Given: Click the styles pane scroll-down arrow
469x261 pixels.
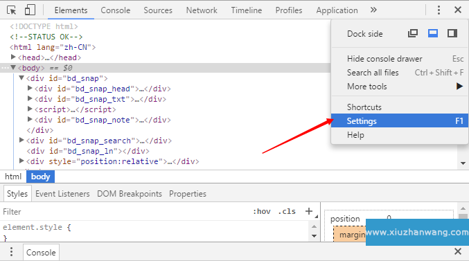Looking at the screenshot, I should [314, 236].
